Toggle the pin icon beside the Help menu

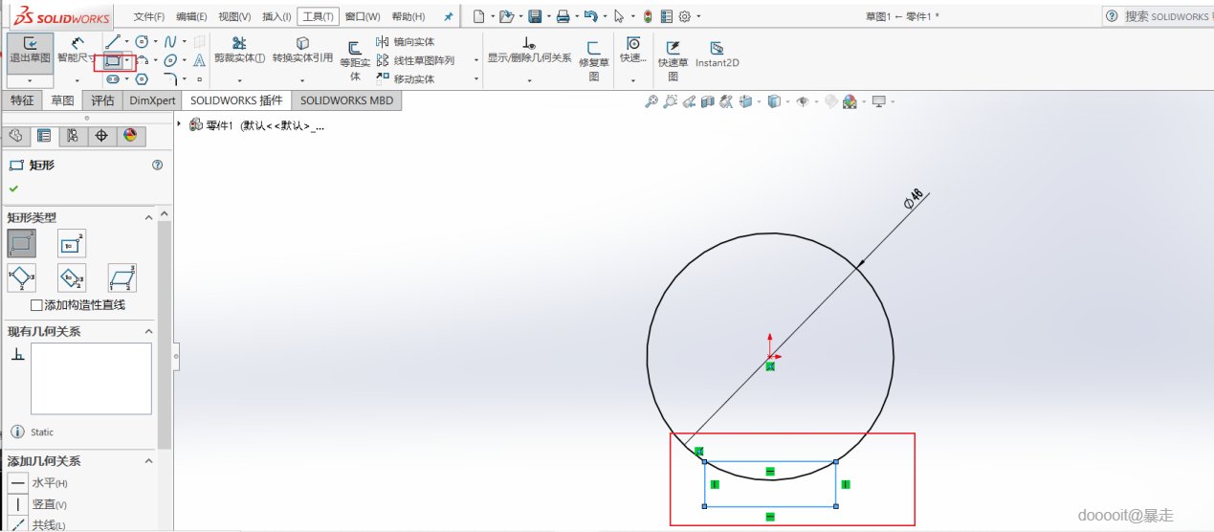pos(448,16)
